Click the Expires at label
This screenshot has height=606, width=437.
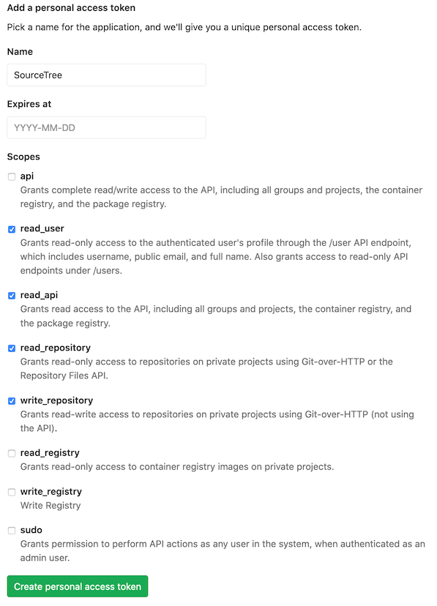(28, 104)
